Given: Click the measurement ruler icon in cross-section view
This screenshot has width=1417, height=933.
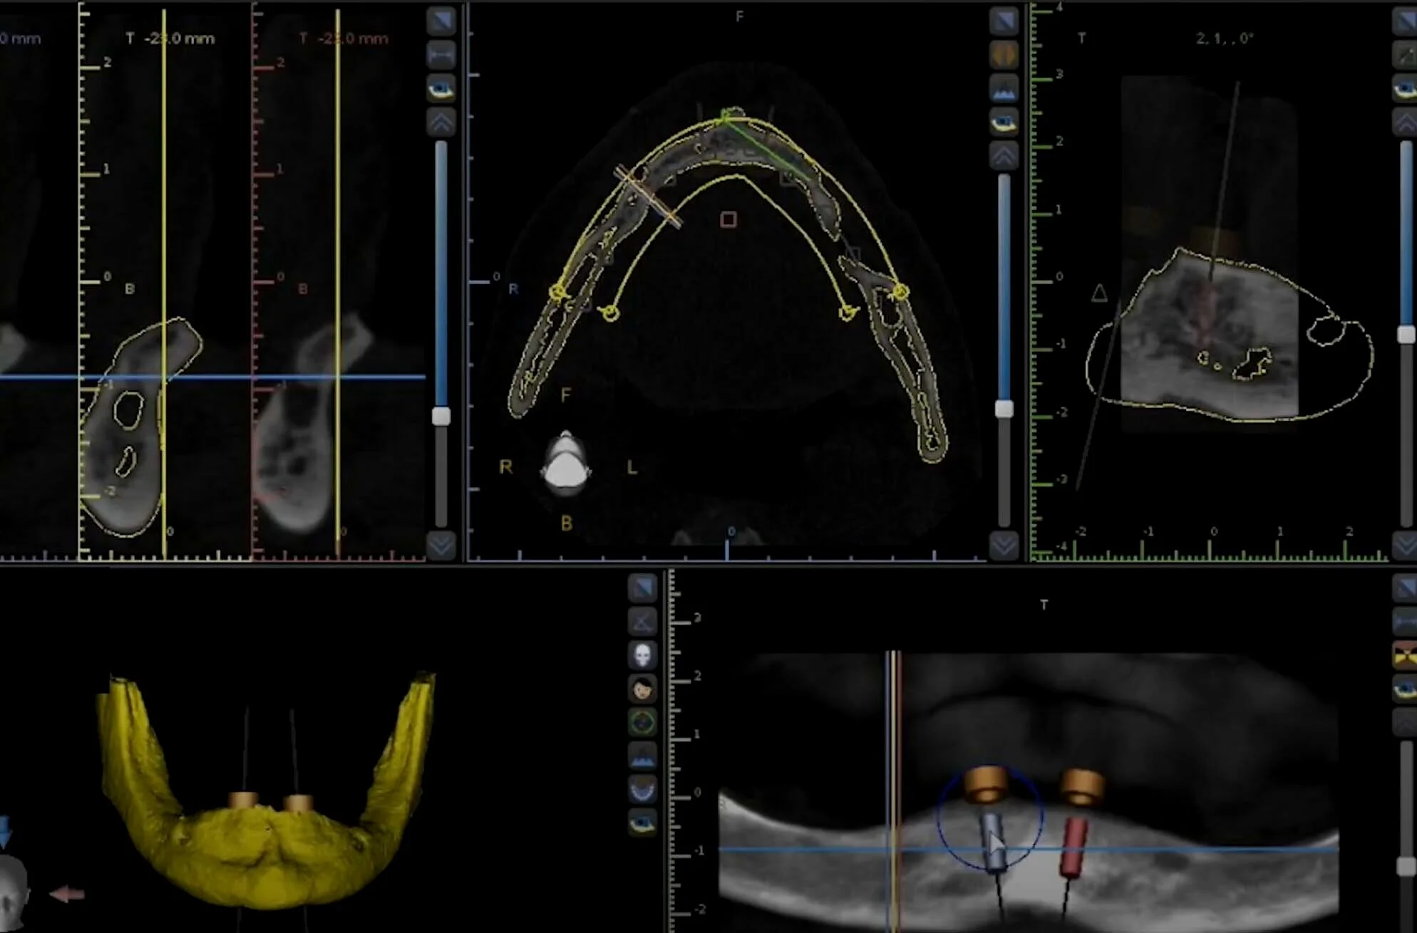Looking at the screenshot, I should 441,55.
